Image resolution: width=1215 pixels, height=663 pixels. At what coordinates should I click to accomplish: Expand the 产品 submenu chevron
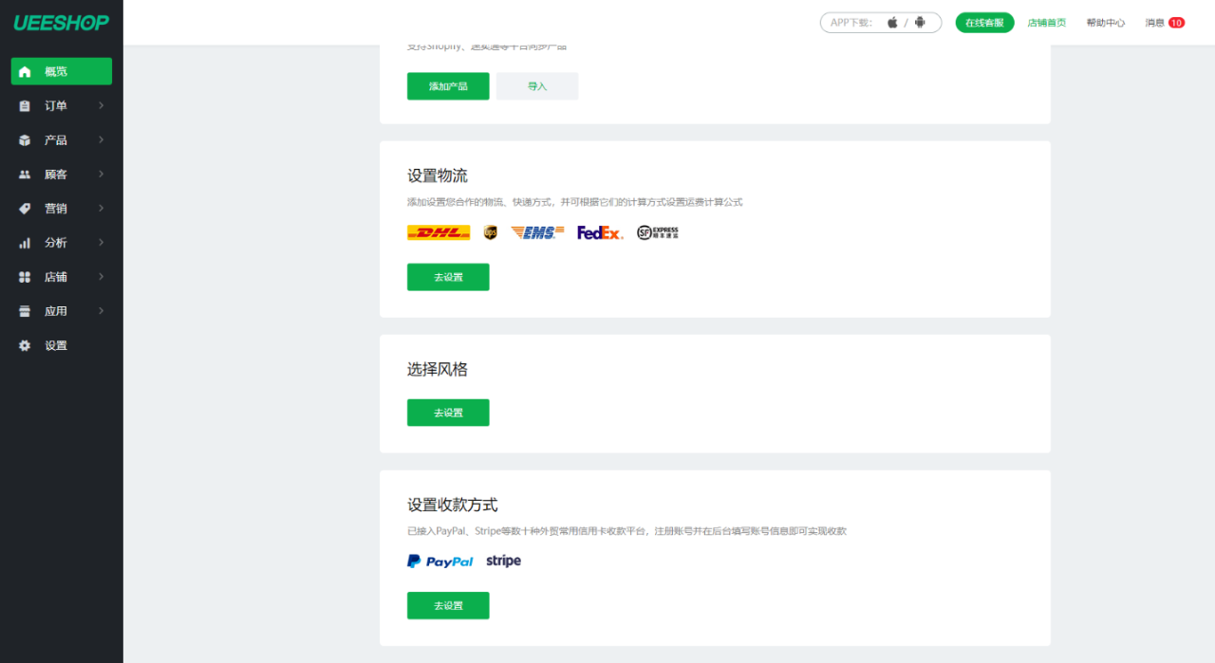tap(101, 140)
